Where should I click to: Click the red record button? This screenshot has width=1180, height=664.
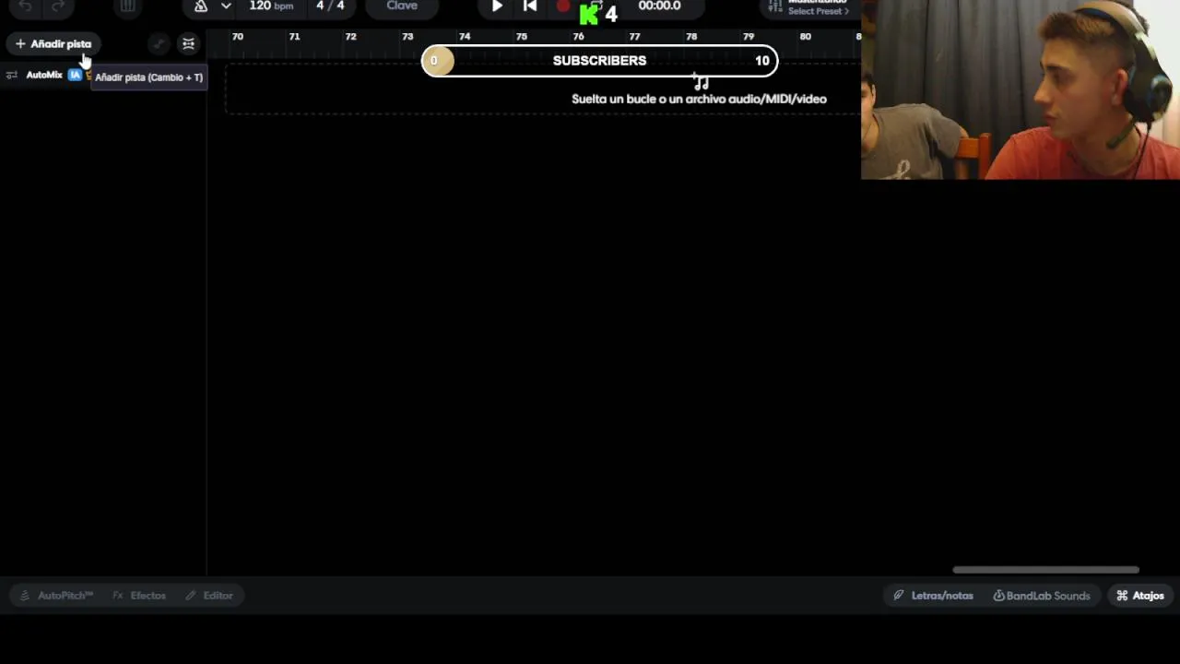tap(563, 6)
